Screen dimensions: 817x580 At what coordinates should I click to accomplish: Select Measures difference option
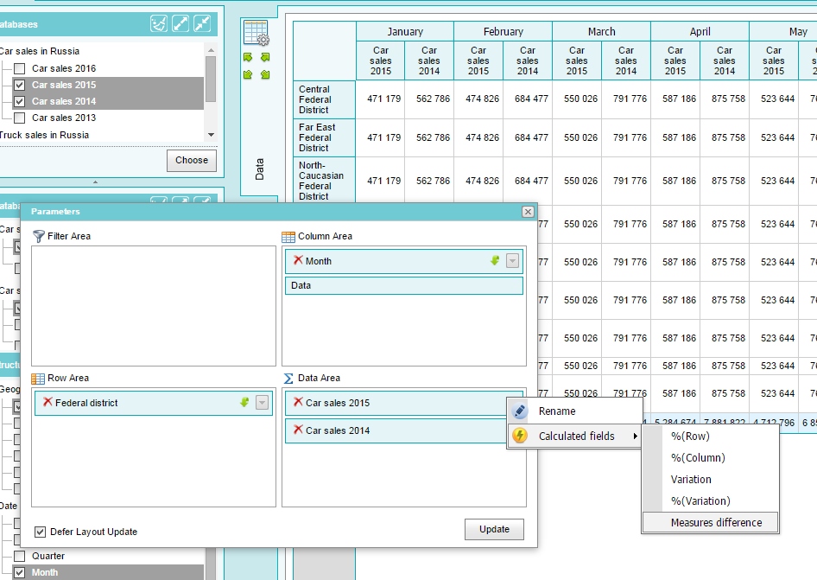[711, 523]
